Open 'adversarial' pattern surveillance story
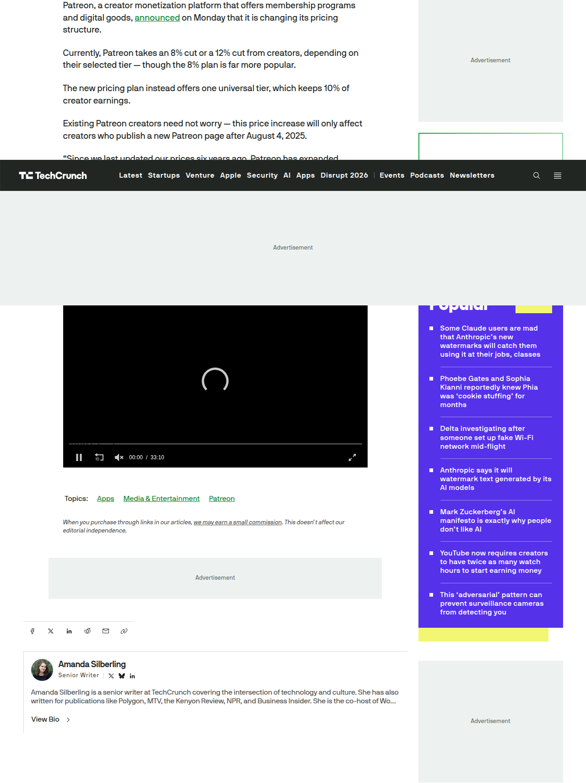The image size is (586, 783). 492,604
